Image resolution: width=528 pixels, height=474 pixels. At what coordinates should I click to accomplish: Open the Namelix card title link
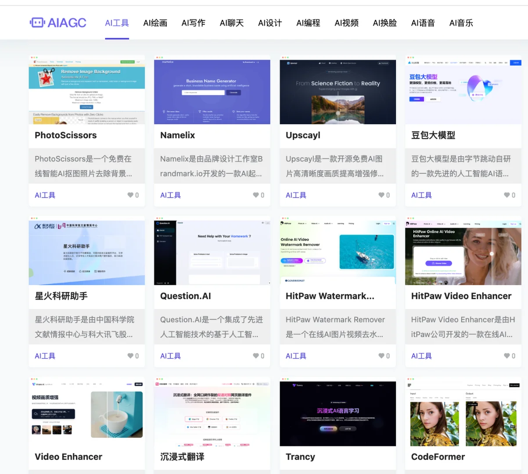coord(177,135)
